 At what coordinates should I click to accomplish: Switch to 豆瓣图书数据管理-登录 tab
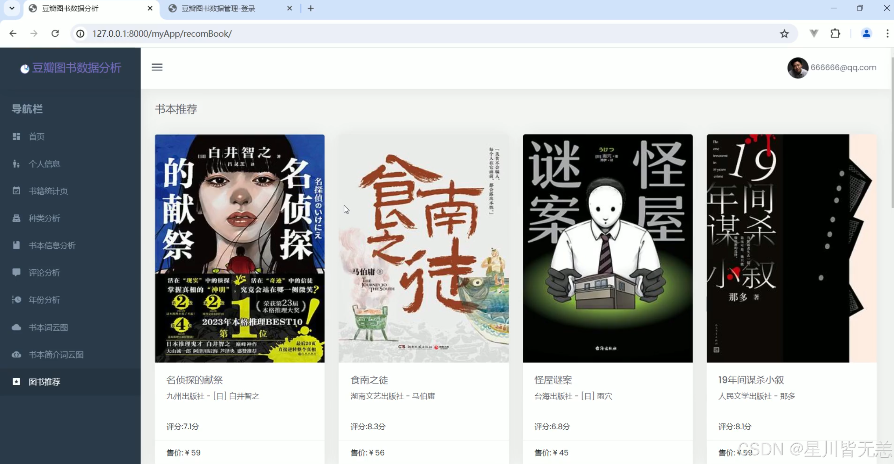coord(218,8)
